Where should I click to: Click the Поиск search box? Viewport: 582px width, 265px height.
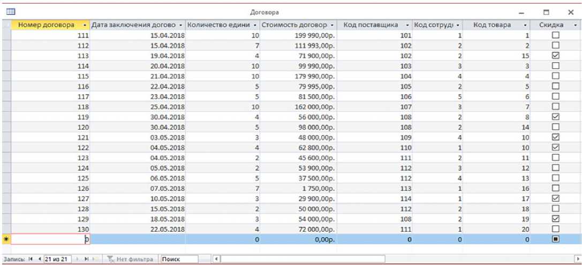tap(180, 259)
